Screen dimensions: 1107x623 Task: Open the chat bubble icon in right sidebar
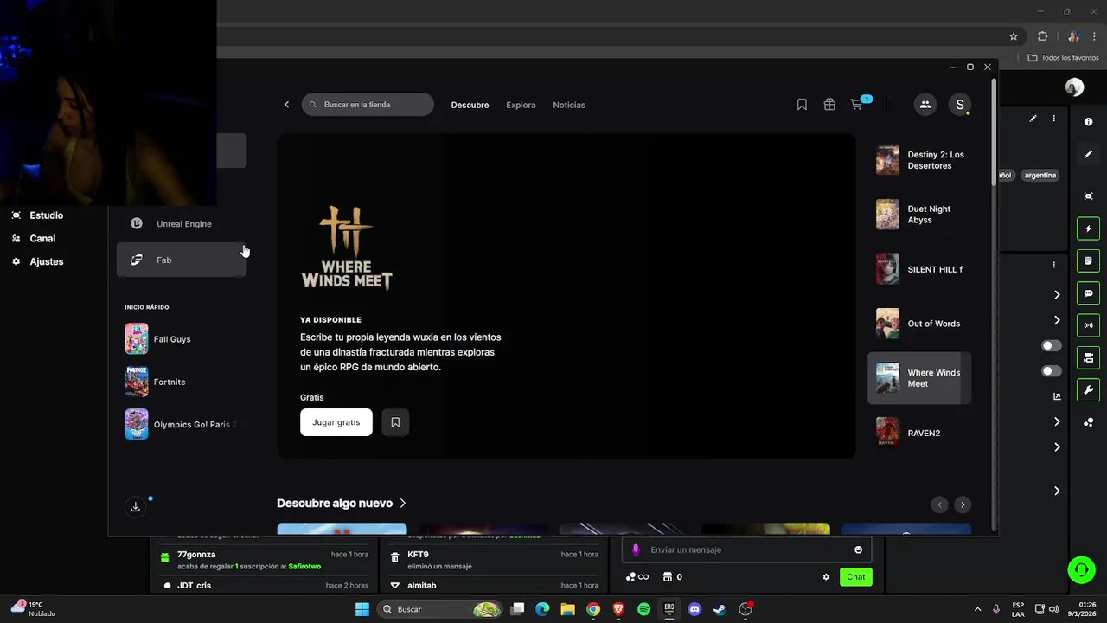1088,293
